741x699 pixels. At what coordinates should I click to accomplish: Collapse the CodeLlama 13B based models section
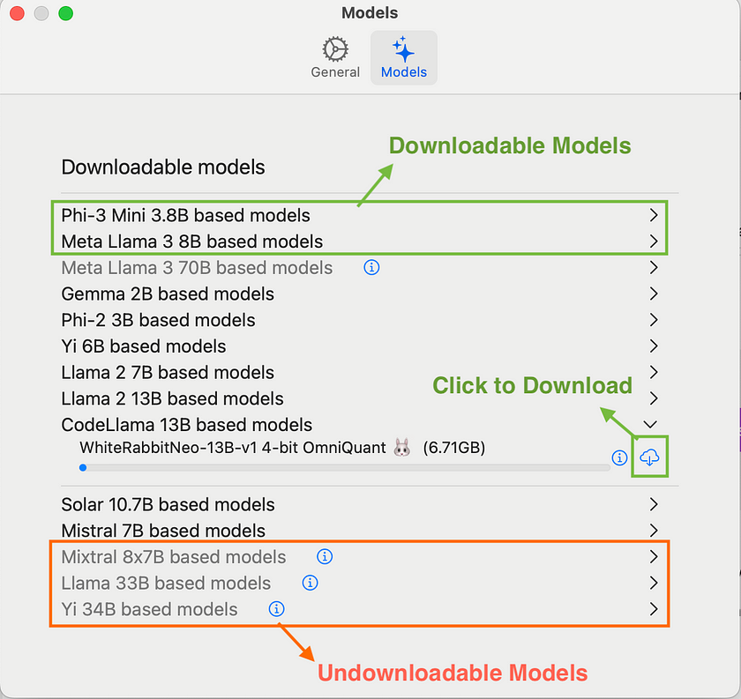[650, 425]
